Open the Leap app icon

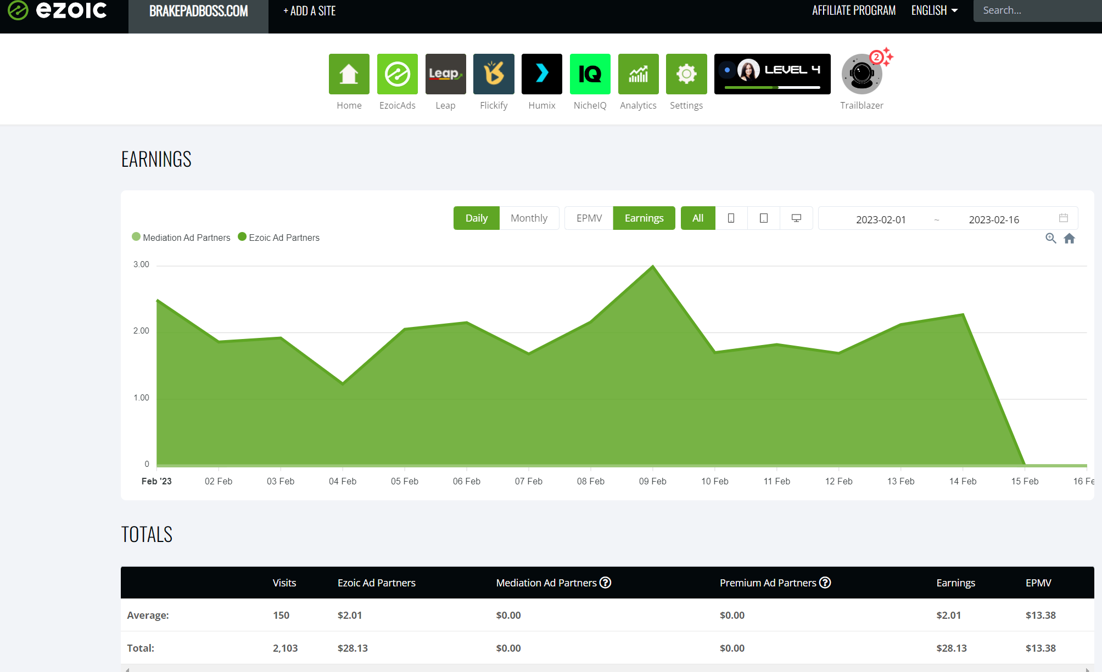pos(446,74)
